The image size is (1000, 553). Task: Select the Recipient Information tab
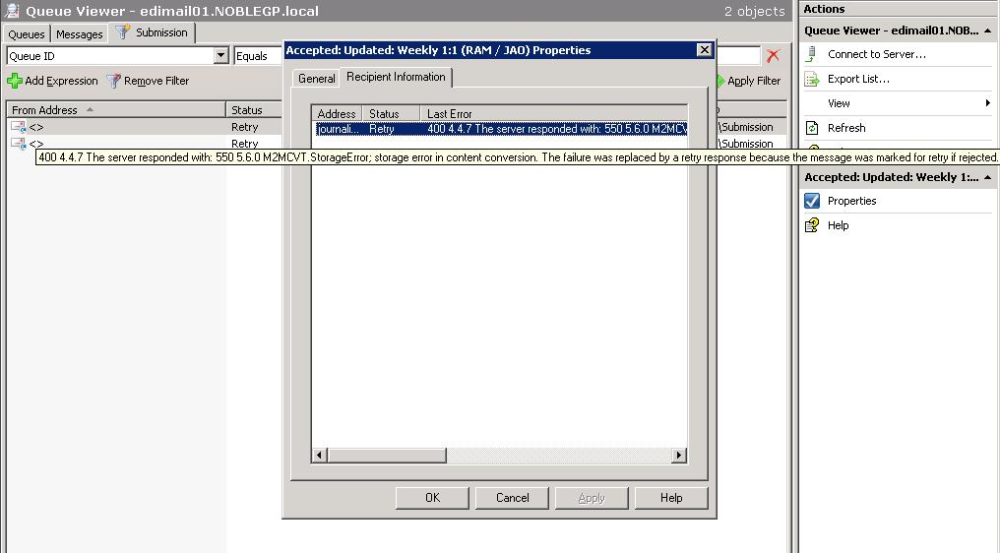[396, 77]
